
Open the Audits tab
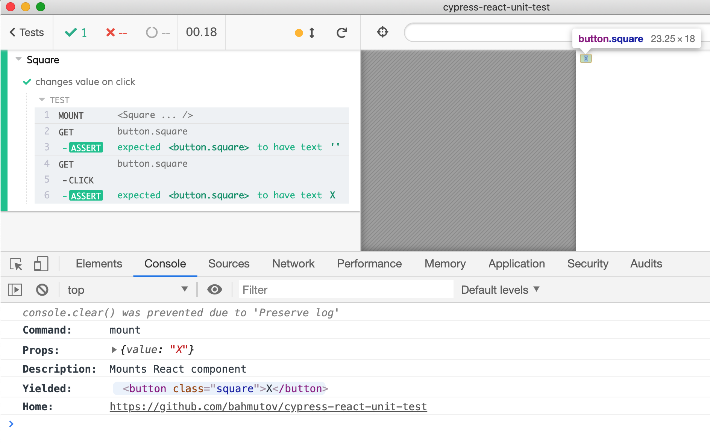pyautogui.click(x=646, y=264)
